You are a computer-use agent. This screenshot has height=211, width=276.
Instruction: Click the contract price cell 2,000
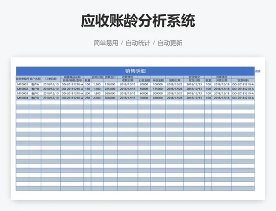pos(97,98)
